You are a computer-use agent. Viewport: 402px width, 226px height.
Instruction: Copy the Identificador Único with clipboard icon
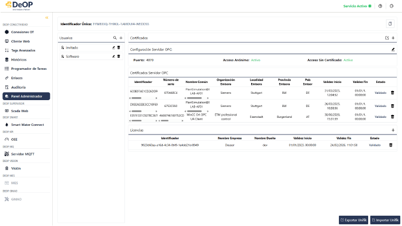[x=390, y=24]
